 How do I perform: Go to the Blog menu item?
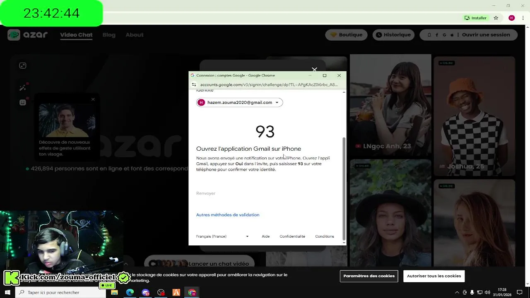[x=109, y=35]
